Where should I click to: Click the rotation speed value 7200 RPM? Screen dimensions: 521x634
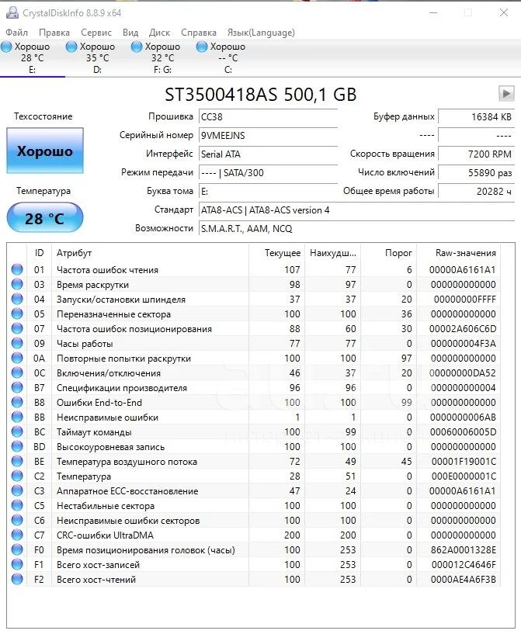(x=477, y=154)
